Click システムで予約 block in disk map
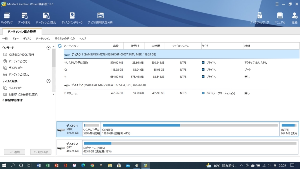Screen dimensions: 300x169 point(91,129)
